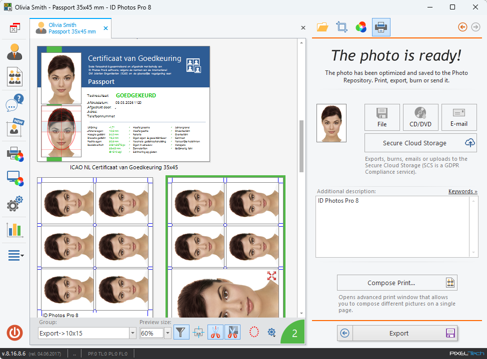Expand the Group dropdown Export->10x15

tap(132, 333)
